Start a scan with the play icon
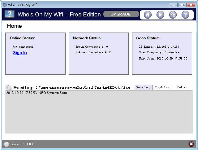 [160, 15]
